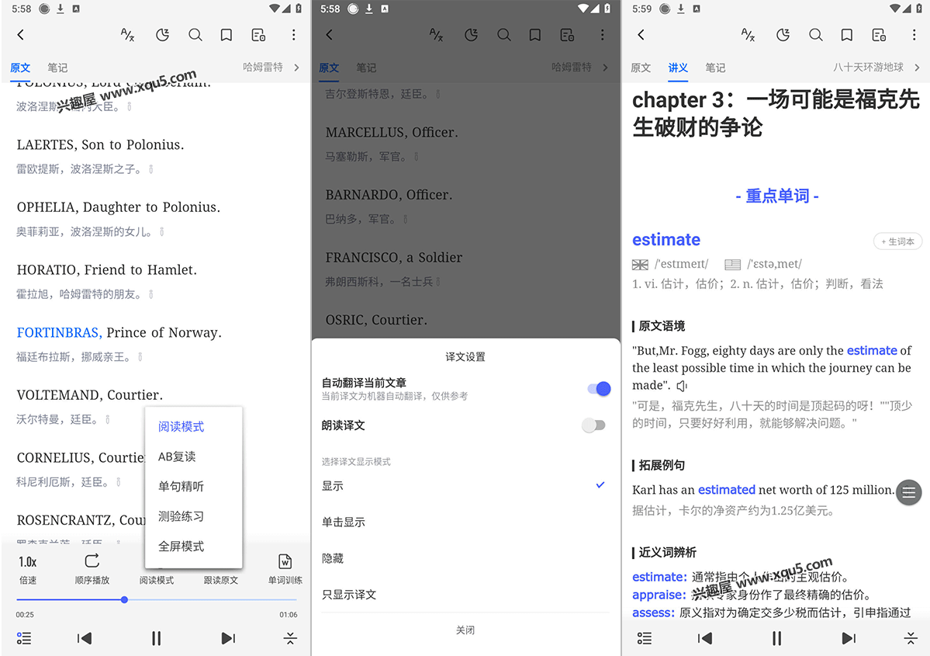
Task: Choose AB复读 in the popup menu
Action: click(x=177, y=456)
